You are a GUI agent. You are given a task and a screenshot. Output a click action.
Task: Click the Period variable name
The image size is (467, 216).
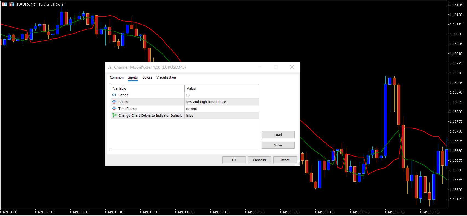coord(123,95)
